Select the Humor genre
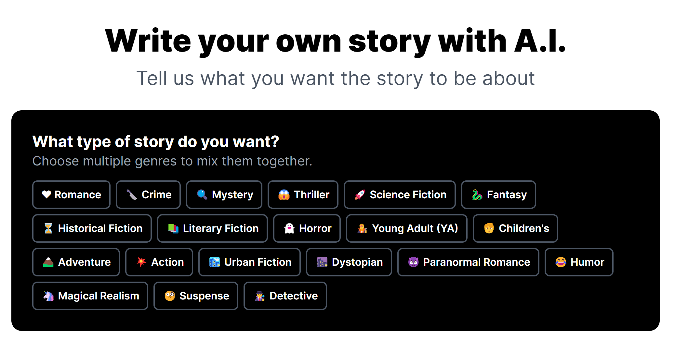Viewport: 675px width, 340px height. coord(579,262)
